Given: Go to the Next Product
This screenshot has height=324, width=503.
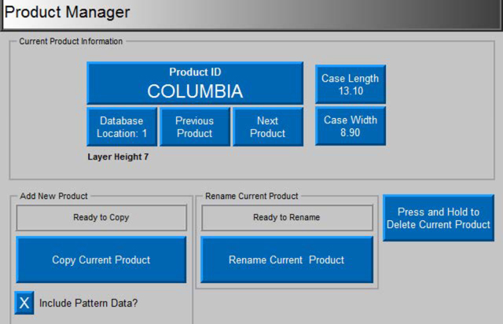Looking at the screenshot, I should (267, 127).
